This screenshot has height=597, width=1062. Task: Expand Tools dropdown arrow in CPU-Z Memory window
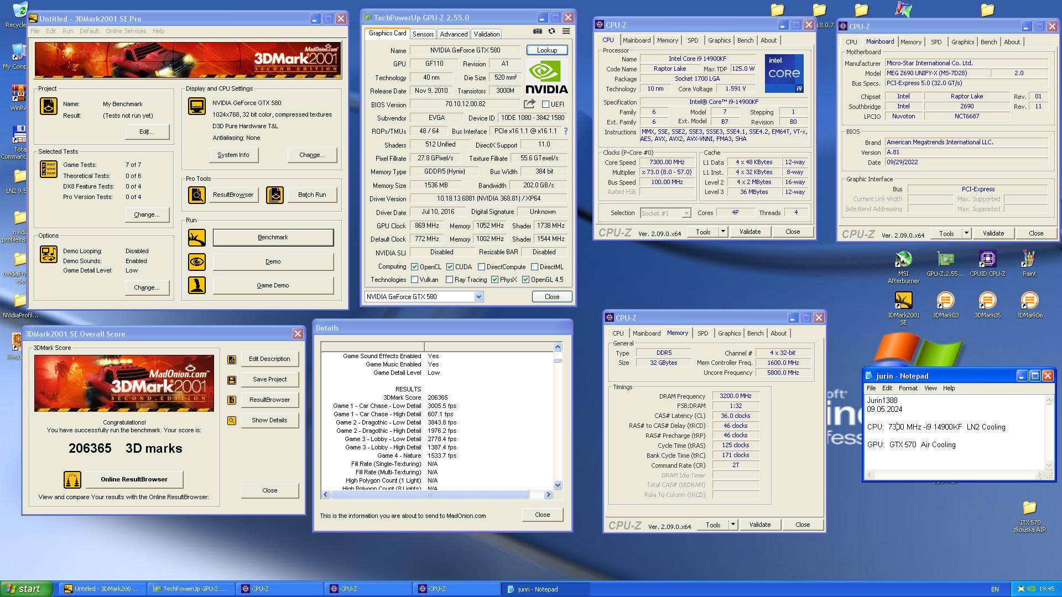pyautogui.click(x=733, y=525)
